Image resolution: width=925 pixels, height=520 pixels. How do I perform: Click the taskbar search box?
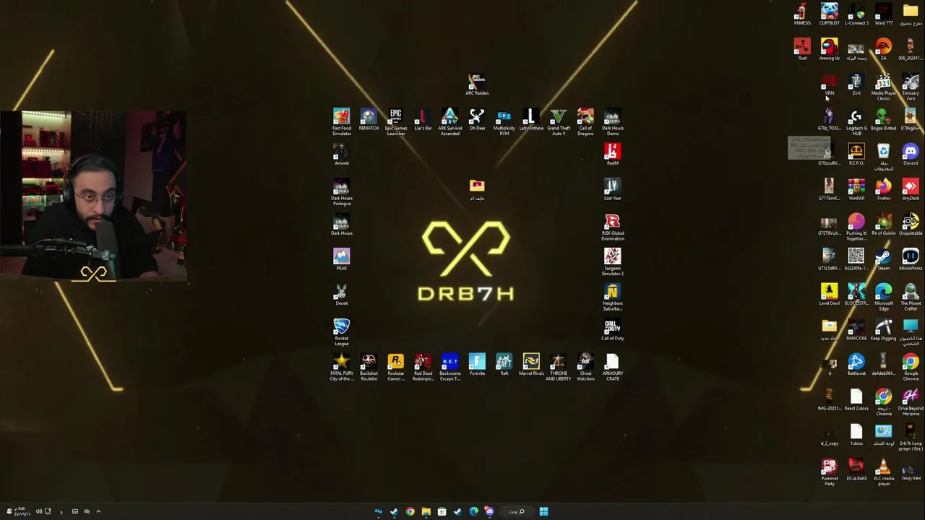click(x=517, y=511)
